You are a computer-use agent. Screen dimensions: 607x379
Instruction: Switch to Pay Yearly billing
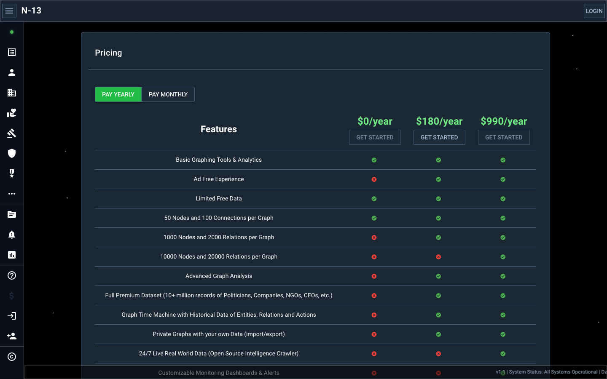click(x=118, y=94)
